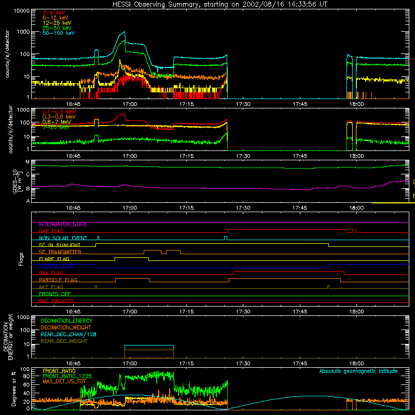
Task: Click the 7-20 MeV legend label
Action: tap(56, 127)
